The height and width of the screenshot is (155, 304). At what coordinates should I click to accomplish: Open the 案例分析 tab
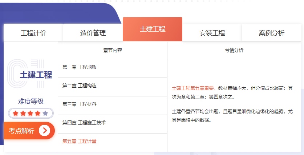pos(271,33)
